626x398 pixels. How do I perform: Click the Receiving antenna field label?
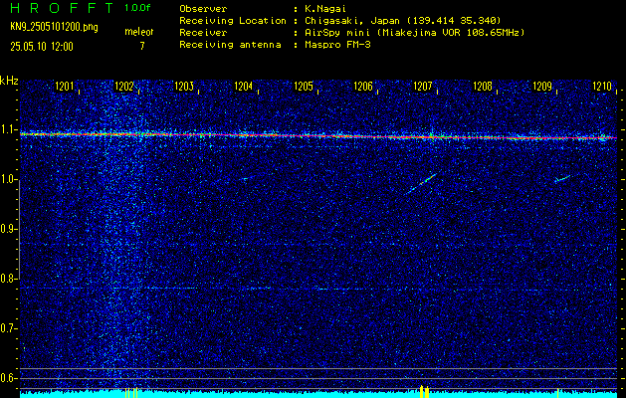[230, 45]
